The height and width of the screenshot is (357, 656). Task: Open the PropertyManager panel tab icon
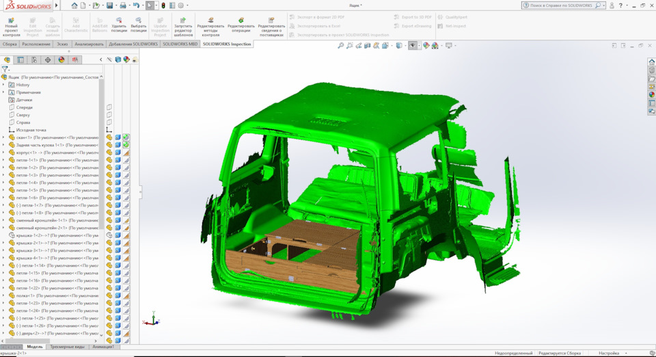click(20, 60)
